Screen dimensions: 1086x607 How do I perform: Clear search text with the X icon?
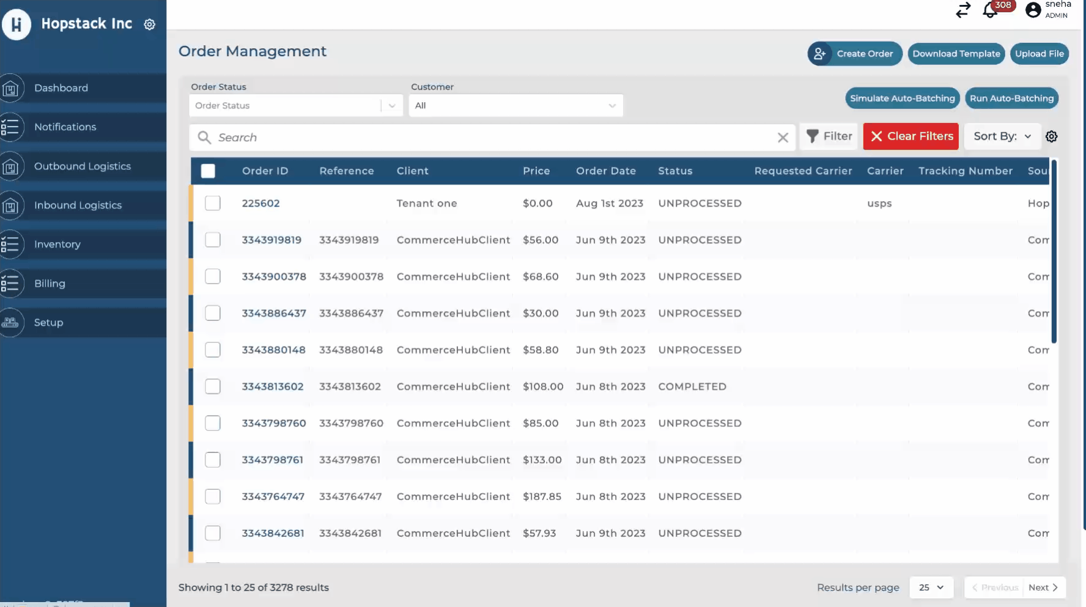pyautogui.click(x=783, y=138)
